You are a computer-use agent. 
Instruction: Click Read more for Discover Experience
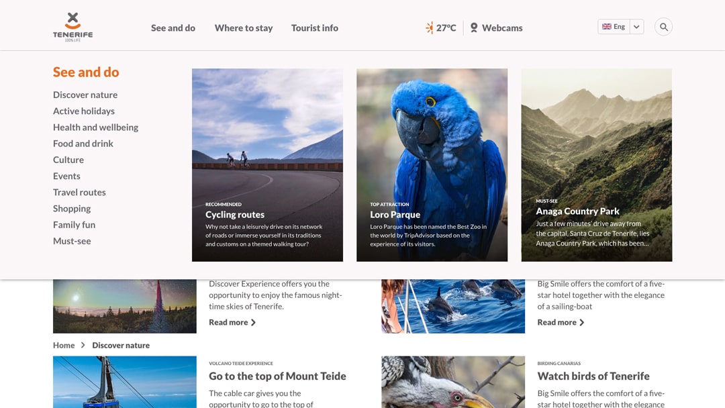click(x=228, y=323)
